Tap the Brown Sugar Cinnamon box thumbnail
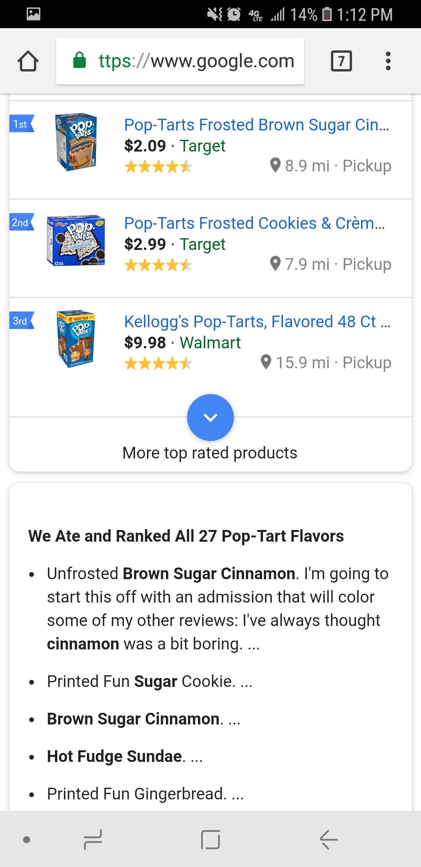421x867 pixels. coord(76,142)
